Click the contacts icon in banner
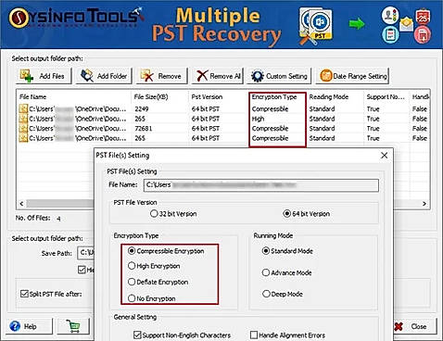The width and height of the screenshot is (443, 341). [x=390, y=16]
